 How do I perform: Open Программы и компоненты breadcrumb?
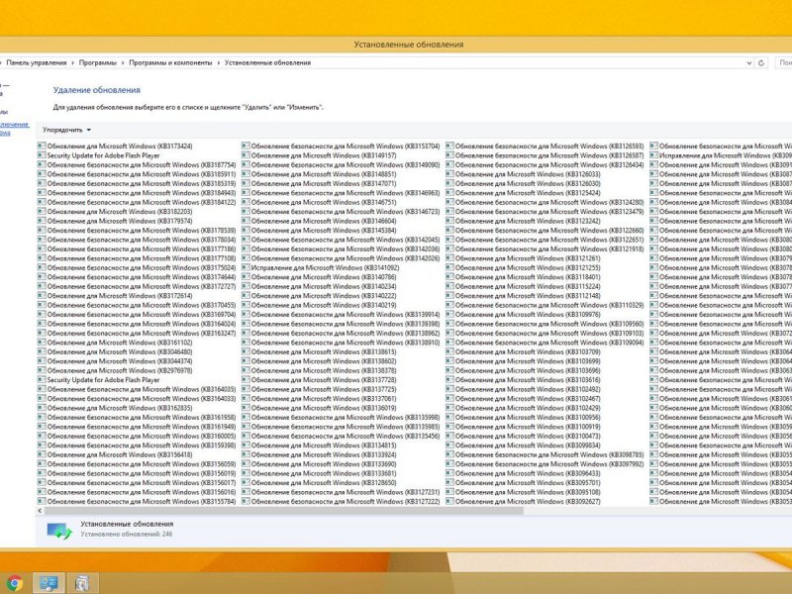(x=170, y=62)
